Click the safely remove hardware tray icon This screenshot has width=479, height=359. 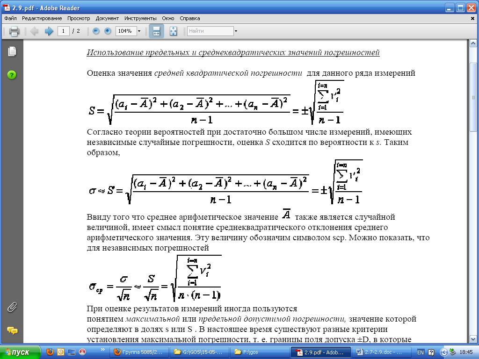pos(452,352)
